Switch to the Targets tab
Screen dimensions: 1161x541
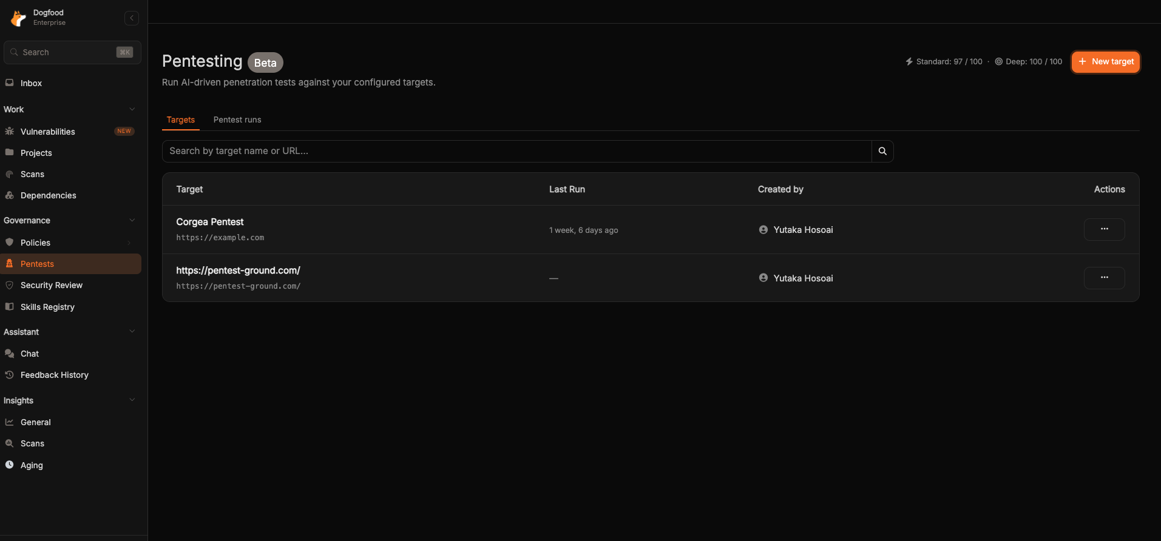[x=181, y=119]
